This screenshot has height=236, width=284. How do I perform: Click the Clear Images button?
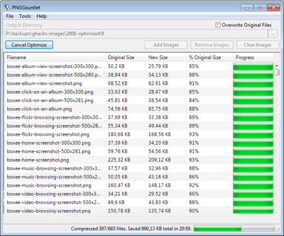click(257, 45)
